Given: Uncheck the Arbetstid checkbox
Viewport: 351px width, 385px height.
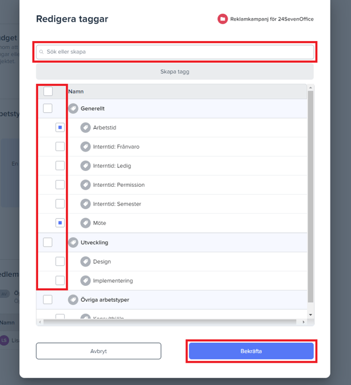Looking at the screenshot, I should 60,128.
